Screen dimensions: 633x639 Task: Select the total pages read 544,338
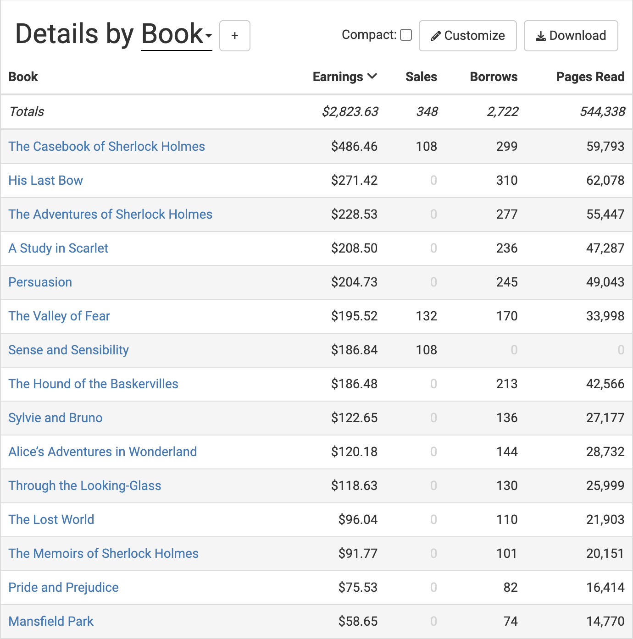(602, 111)
